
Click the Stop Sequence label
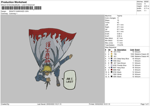pos(111,47)
